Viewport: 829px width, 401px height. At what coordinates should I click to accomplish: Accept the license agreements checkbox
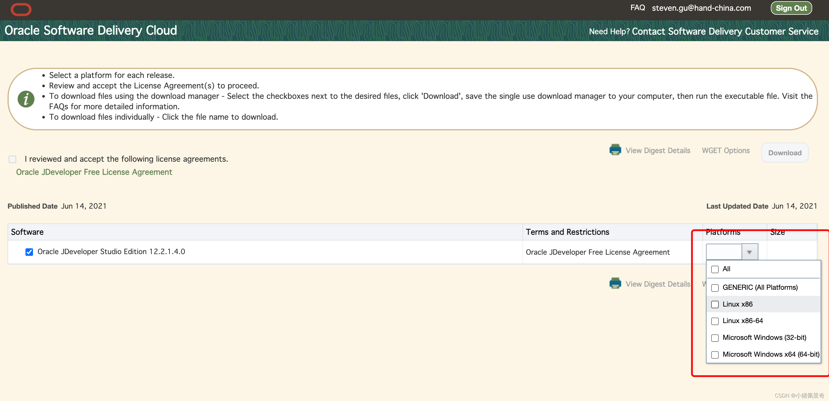pos(12,159)
